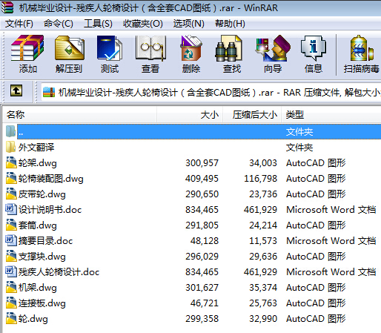
Task: Open the 帮助(H) menu
Action: click(230, 24)
